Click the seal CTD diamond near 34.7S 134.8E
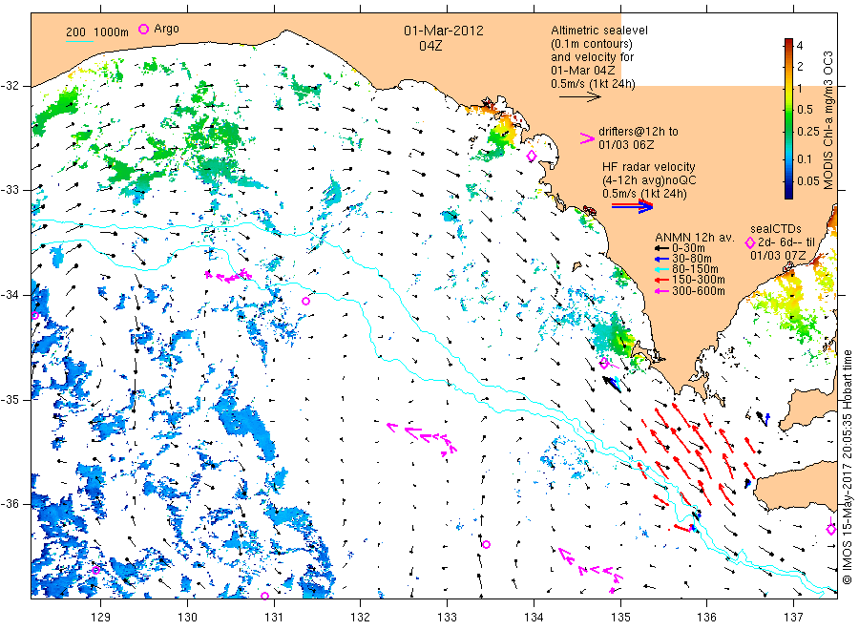This screenshot has width=859, height=630. (x=604, y=364)
